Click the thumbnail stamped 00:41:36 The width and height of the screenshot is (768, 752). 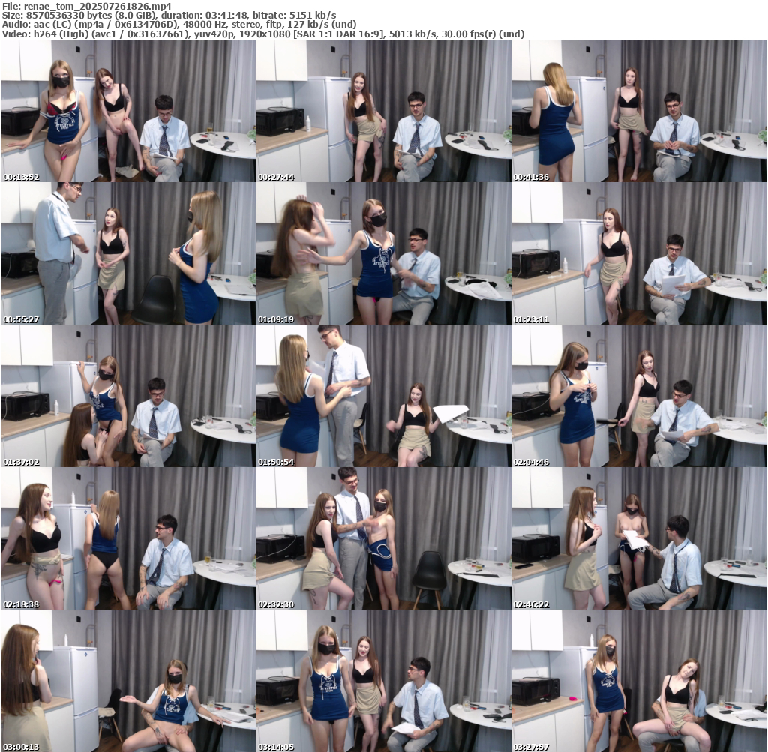[x=639, y=111]
